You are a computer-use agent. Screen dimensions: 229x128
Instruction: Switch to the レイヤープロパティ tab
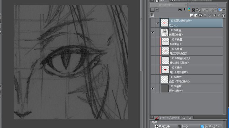tap(167, 118)
